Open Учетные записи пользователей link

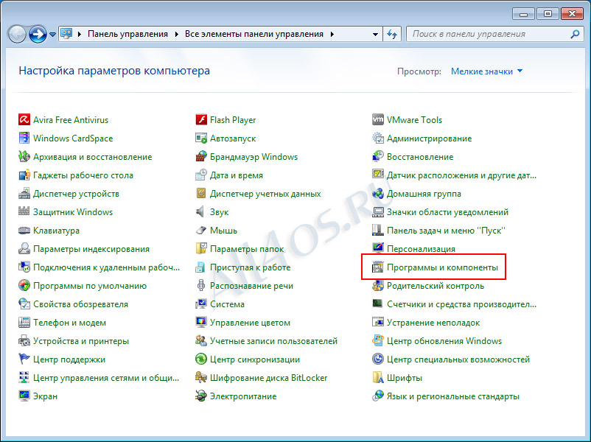pos(273,341)
